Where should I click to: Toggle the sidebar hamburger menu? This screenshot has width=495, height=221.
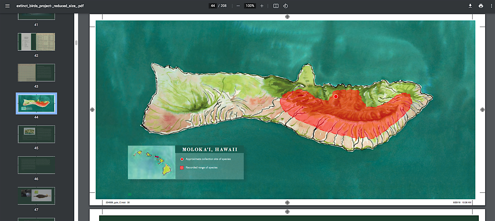pos(7,6)
